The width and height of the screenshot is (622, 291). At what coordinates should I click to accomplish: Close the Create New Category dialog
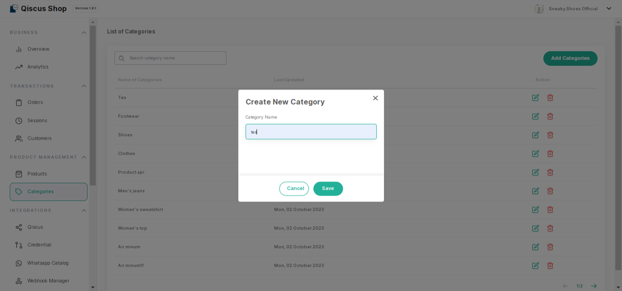pos(375,98)
